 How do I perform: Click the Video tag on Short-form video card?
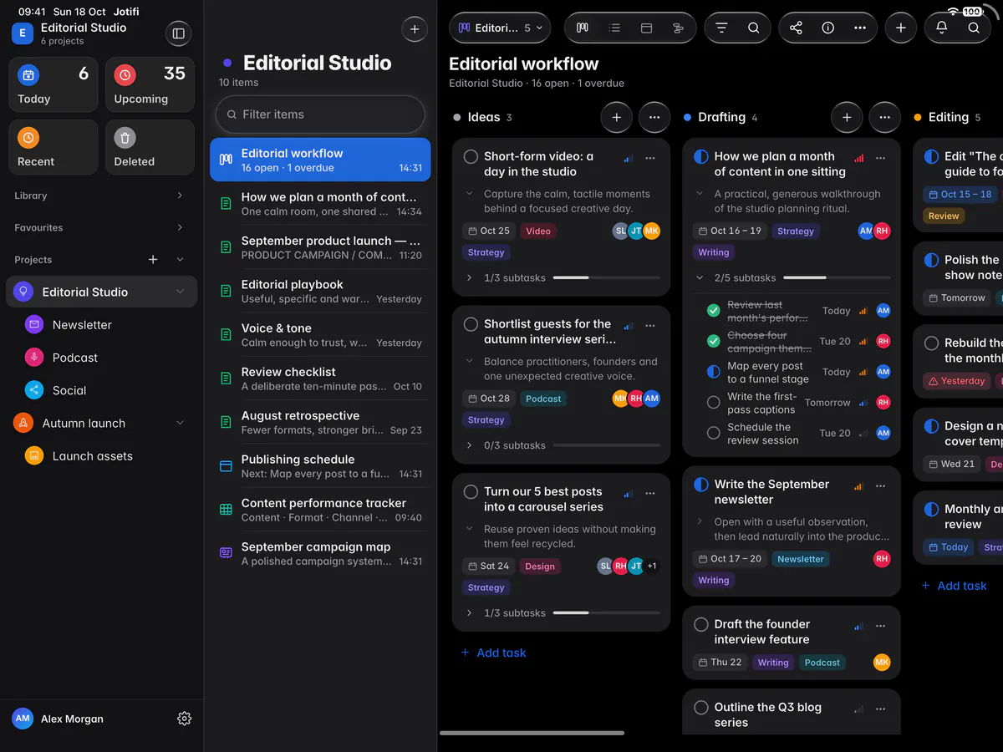pyautogui.click(x=538, y=231)
